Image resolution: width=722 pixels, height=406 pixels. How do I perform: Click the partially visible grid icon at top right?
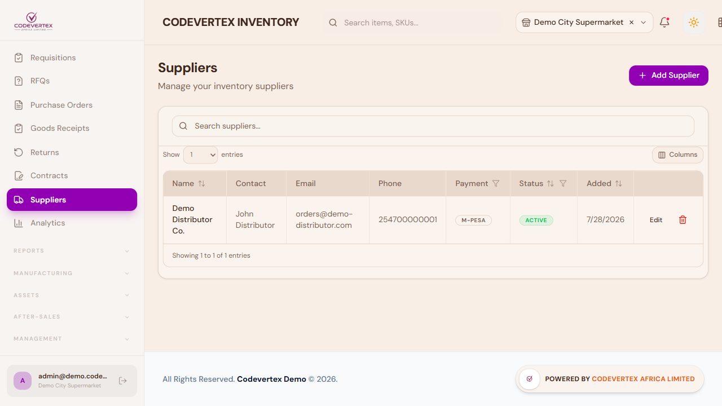719,23
